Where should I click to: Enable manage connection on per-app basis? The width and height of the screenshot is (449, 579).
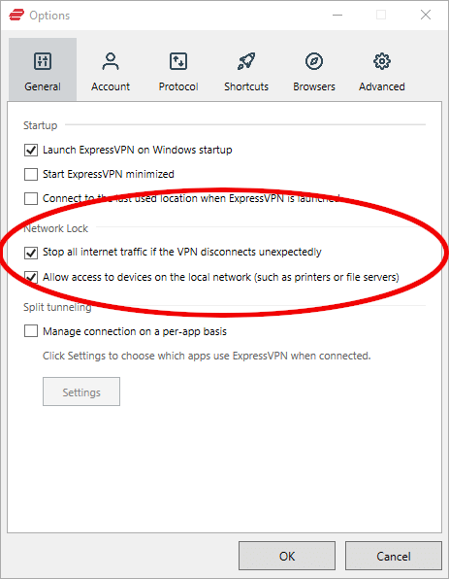(31, 331)
